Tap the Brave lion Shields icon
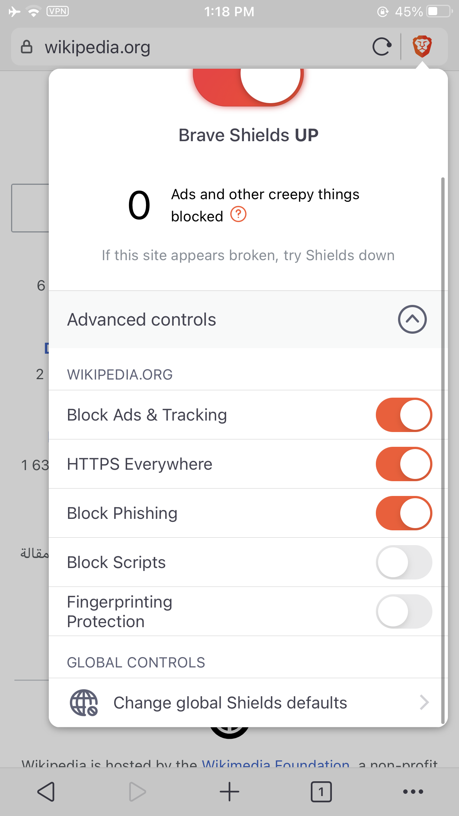The width and height of the screenshot is (459, 816). pos(422,47)
